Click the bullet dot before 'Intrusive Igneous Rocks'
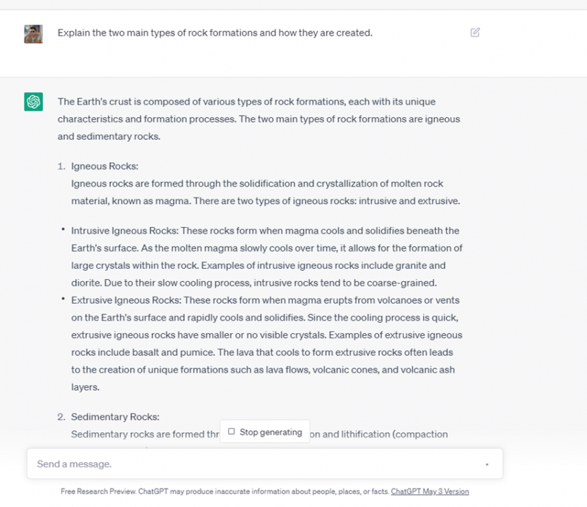Image resolution: width=587 pixels, height=507 pixels. [x=62, y=230]
